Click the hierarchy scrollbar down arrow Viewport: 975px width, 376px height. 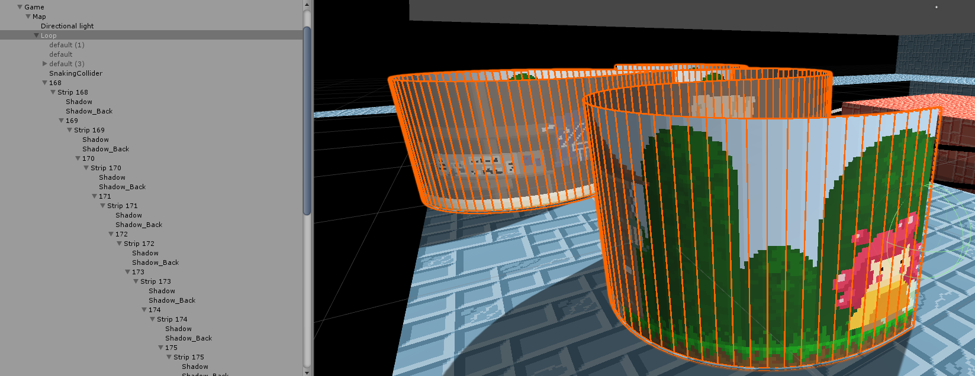(307, 372)
